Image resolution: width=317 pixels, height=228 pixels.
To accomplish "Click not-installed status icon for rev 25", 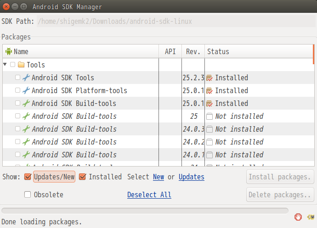I will (209, 117).
